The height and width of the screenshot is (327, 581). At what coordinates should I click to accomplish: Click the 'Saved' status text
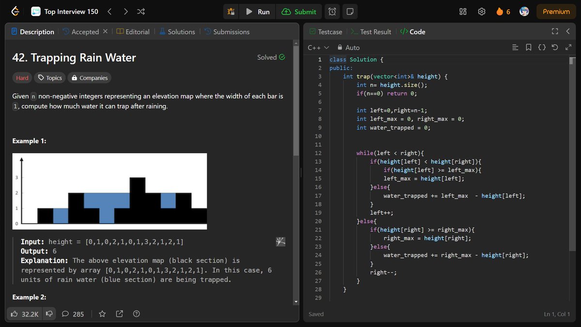(x=316, y=314)
